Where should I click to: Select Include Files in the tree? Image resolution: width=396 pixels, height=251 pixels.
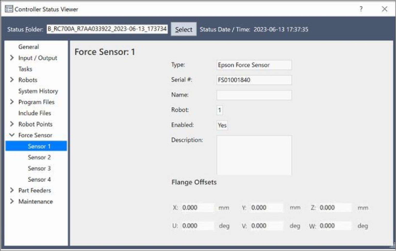pyautogui.click(x=35, y=113)
